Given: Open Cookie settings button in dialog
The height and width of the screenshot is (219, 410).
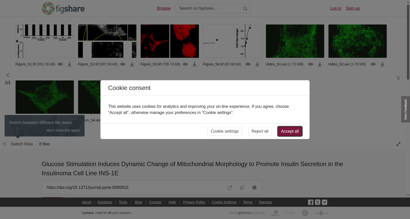Looking at the screenshot, I should (224, 131).
